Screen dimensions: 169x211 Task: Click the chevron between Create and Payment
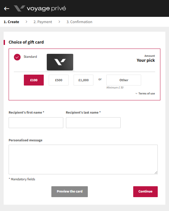pyautogui.click(x=26, y=22)
